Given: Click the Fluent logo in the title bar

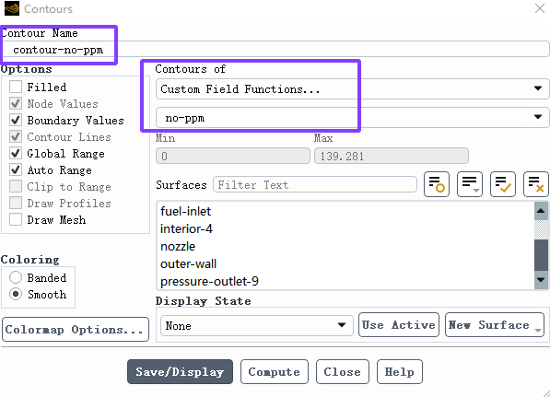Looking at the screenshot, I should coord(11,8).
